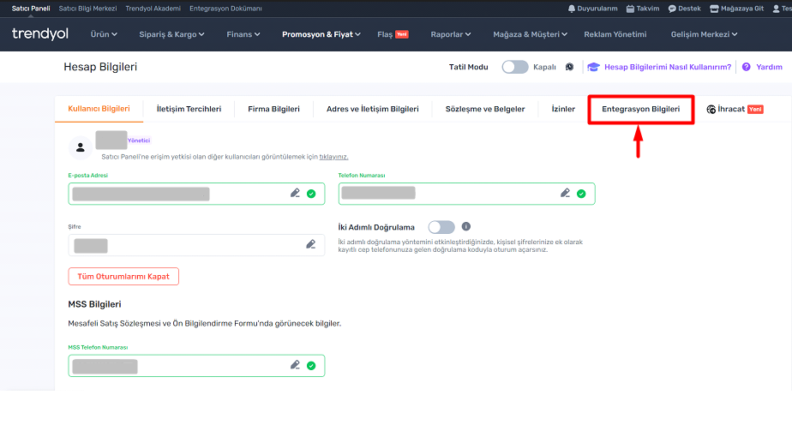This screenshot has width=792, height=425.
Task: Open Reklam Yönetimi
Action: point(615,34)
